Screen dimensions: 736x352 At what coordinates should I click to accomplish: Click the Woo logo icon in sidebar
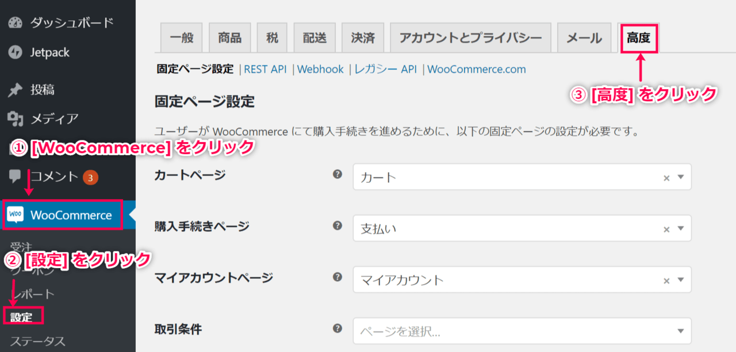[16, 215]
